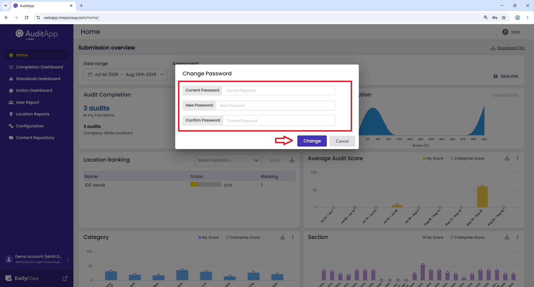
Task: Sort by the Ranking column header
Action: [270, 177]
